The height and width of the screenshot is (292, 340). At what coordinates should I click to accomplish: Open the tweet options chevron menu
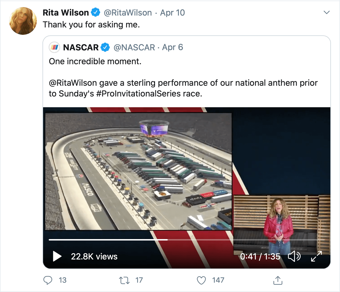[x=327, y=12]
